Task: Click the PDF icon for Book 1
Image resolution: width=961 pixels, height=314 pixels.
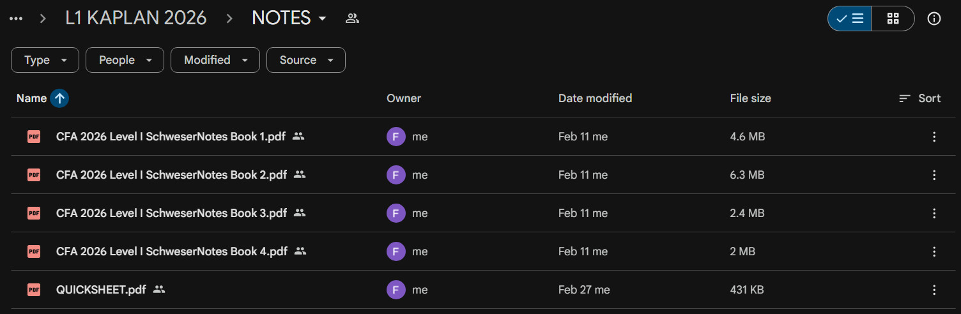Action: 34,136
